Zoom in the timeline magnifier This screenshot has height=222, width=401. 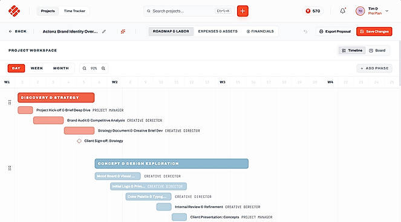[103, 68]
